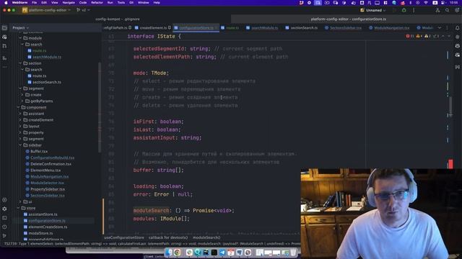This screenshot has width=462, height=259.
Task: Expand the ui folder
Action: (x=20, y=201)
